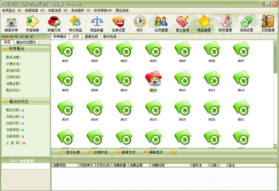This screenshot has height=191, width=279.
Task: Select dining table H001
Action: point(65,52)
